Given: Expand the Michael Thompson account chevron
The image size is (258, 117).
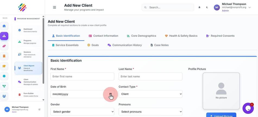Looking at the screenshot, I should [x=249, y=7].
